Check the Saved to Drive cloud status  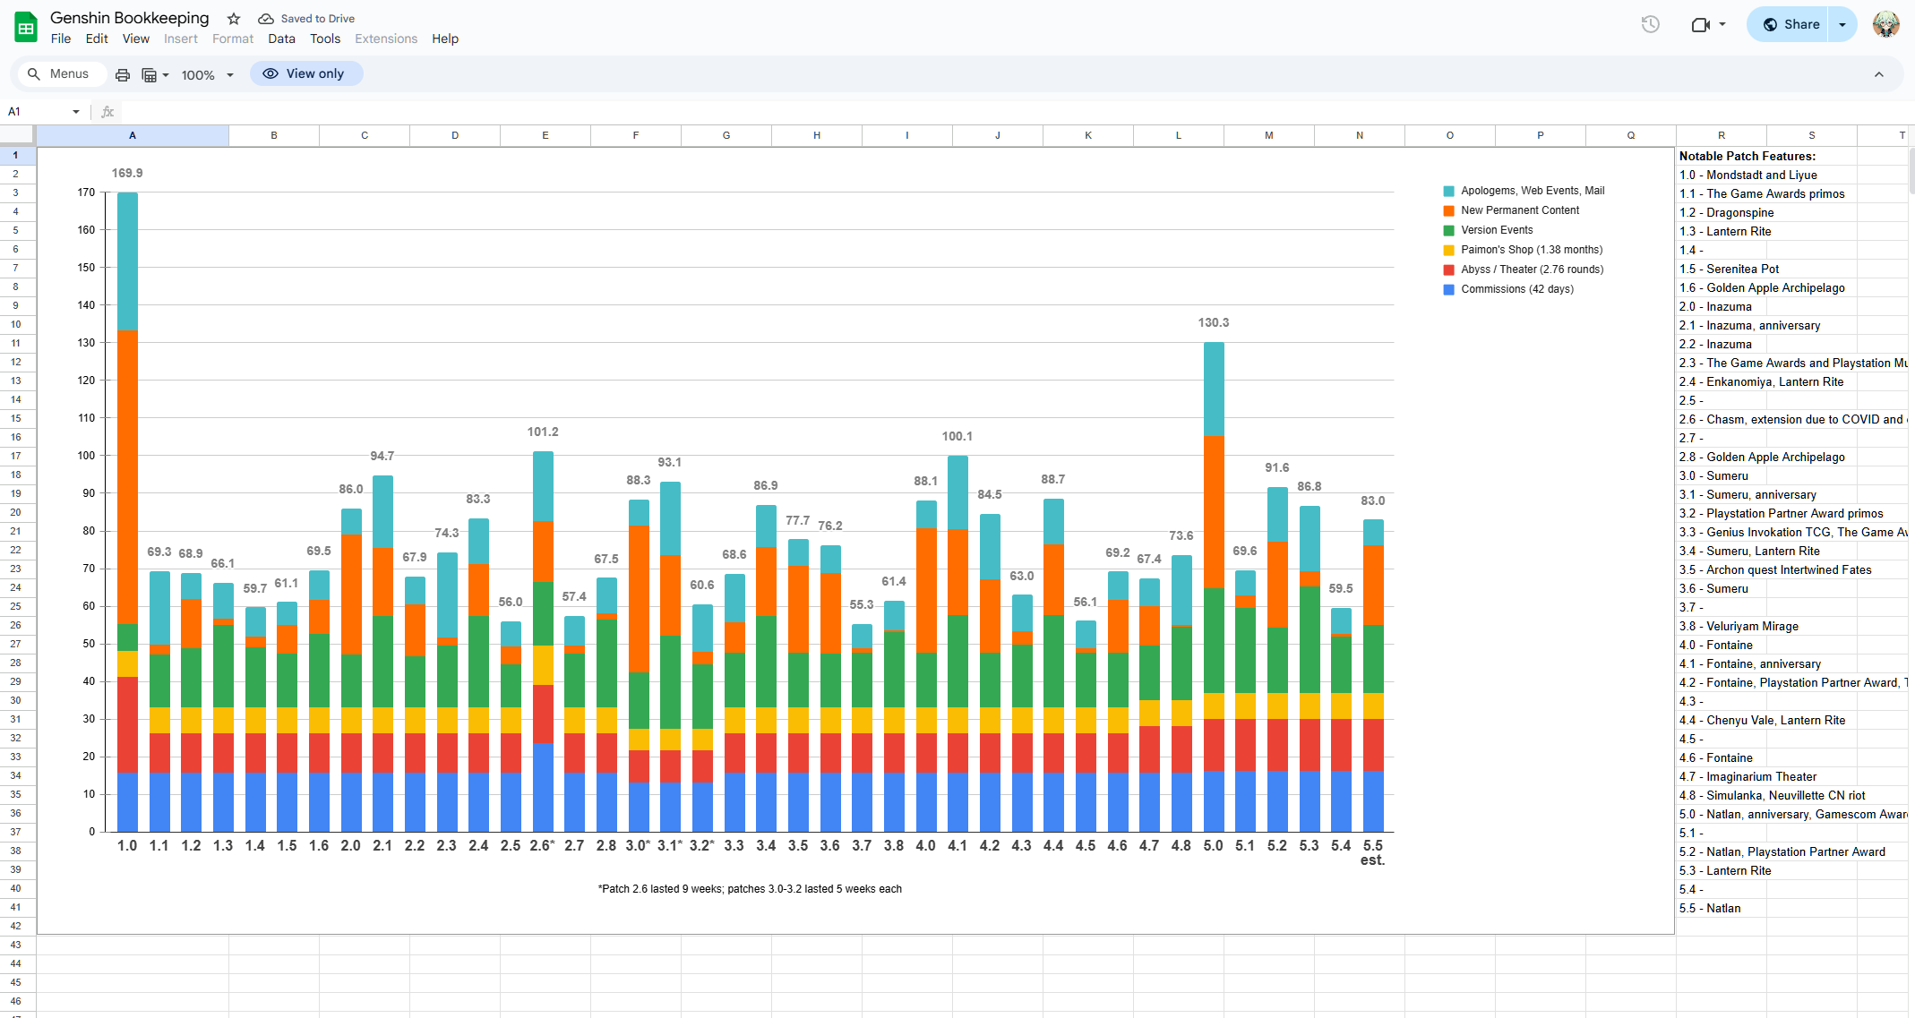click(x=306, y=19)
